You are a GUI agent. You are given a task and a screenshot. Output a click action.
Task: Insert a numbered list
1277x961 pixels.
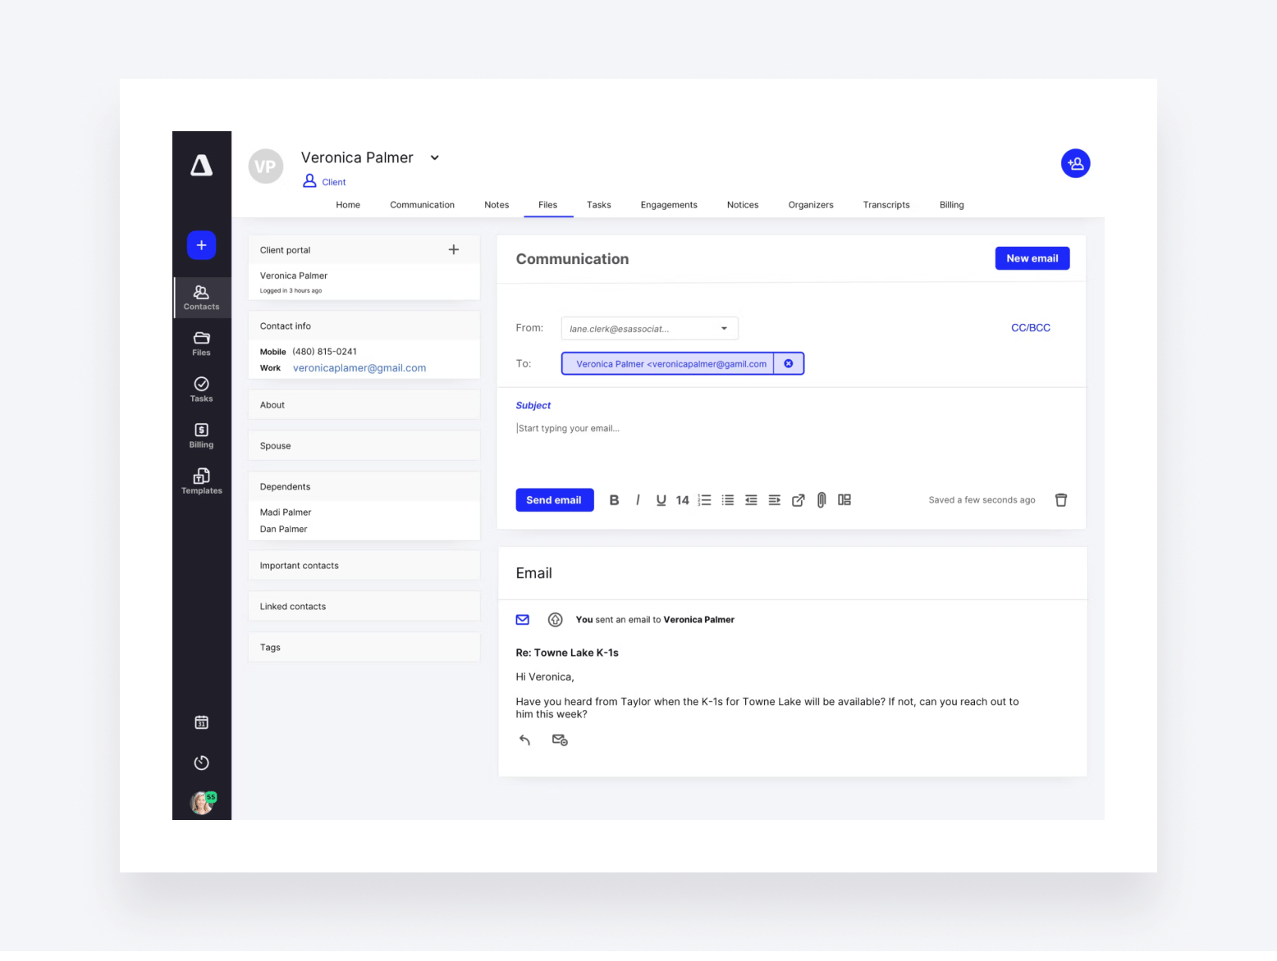(704, 500)
